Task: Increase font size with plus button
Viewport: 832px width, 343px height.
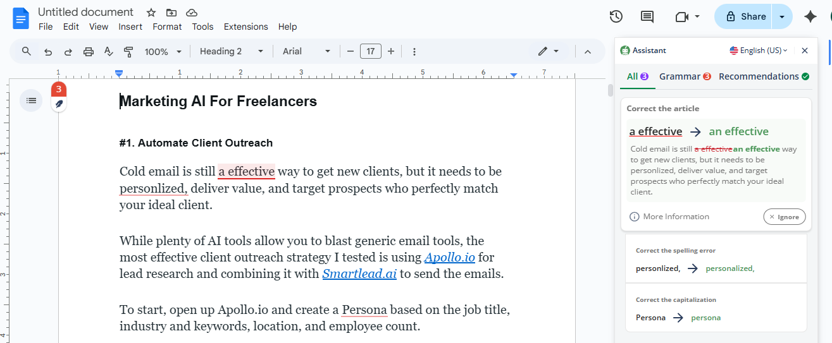Action: [x=391, y=52]
